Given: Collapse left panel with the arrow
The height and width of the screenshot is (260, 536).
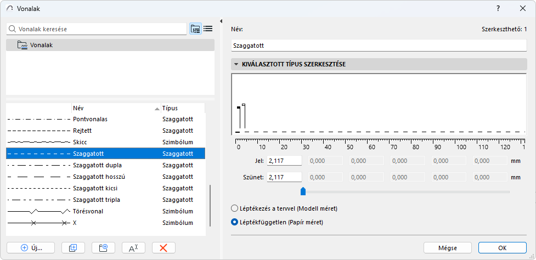Looking at the screenshot, I should [x=221, y=21].
